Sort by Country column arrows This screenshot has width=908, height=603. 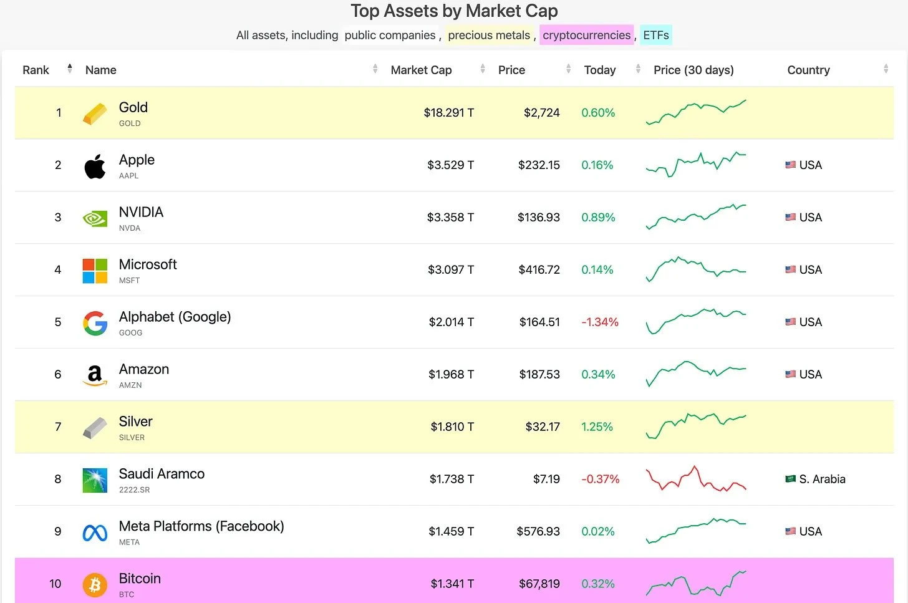coord(886,69)
